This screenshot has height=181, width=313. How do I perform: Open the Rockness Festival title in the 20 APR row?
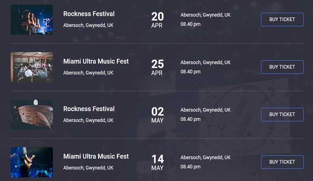coord(89,14)
